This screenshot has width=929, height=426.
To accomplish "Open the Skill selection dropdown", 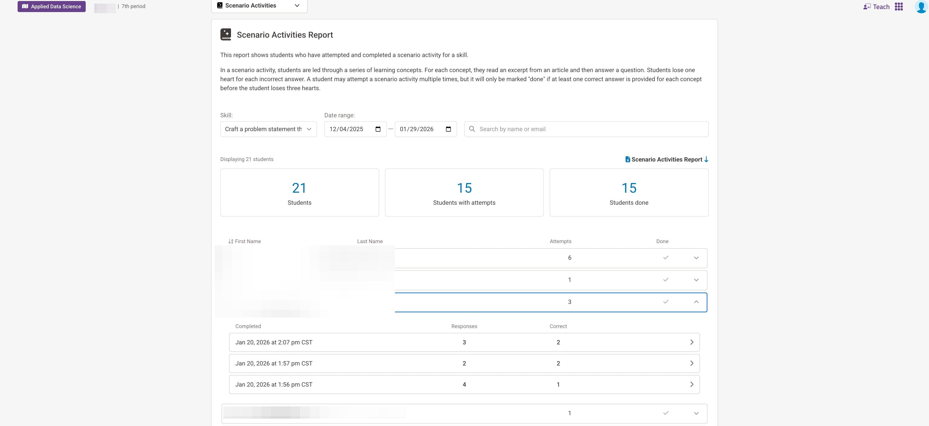I will [268, 129].
